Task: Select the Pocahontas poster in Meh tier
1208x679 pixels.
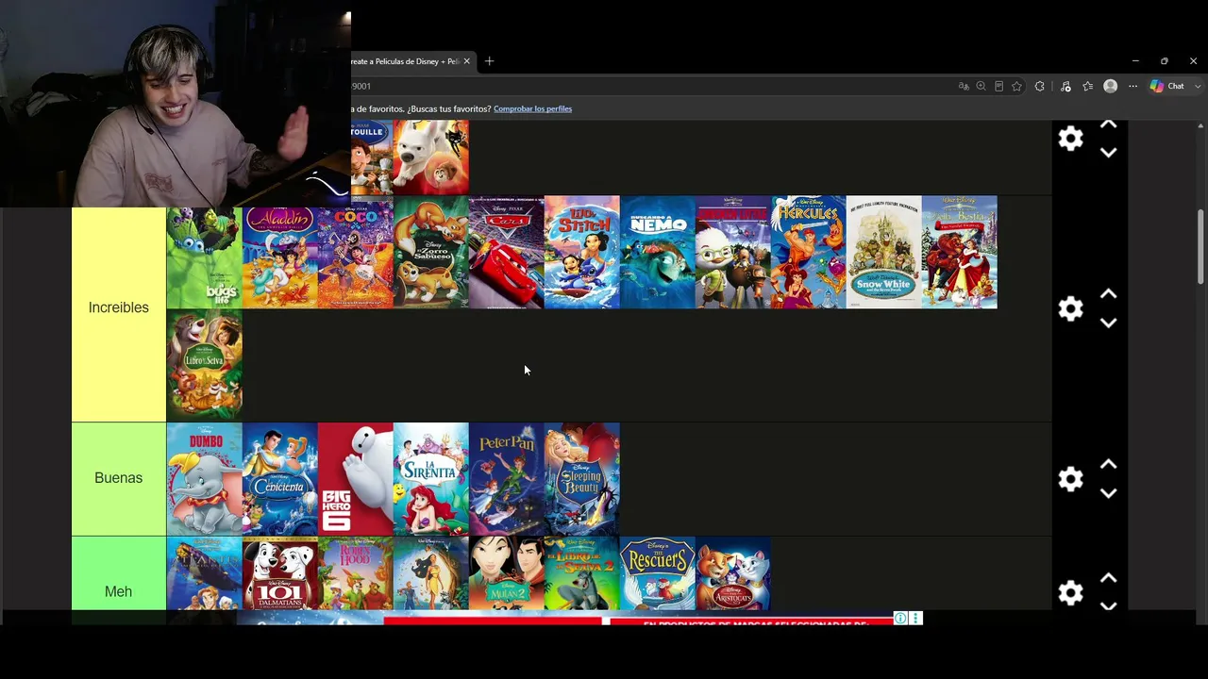Action: (x=430, y=573)
